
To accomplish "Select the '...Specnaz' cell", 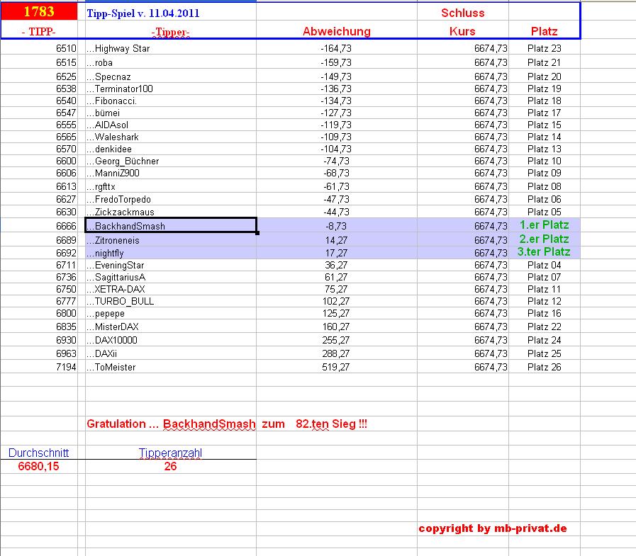I will (x=171, y=77).
